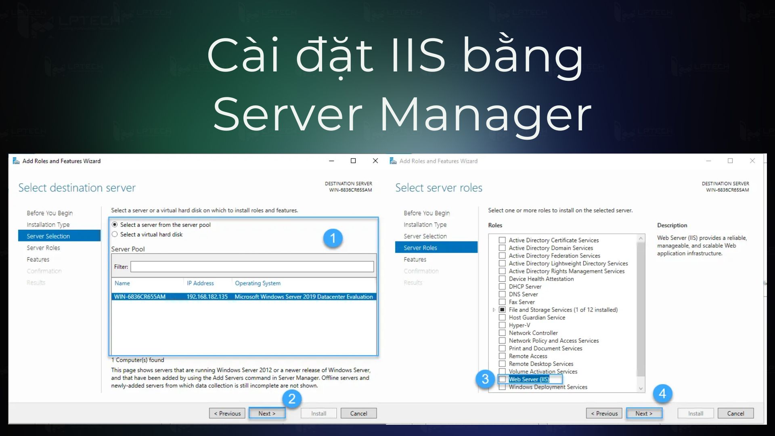Check Active Directory Lightweight Directory Services
Screen dimensions: 775x436
pyautogui.click(x=502, y=263)
